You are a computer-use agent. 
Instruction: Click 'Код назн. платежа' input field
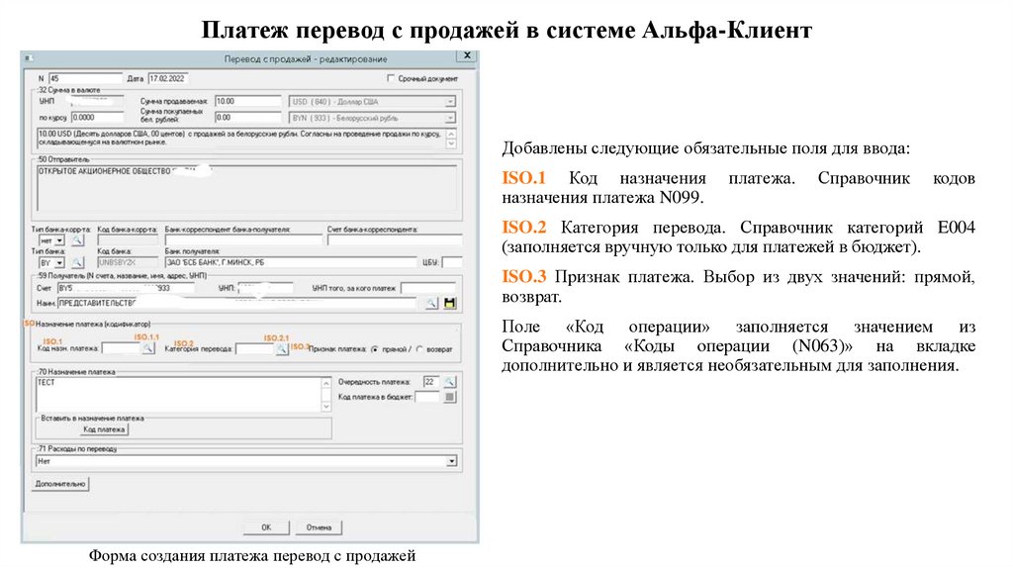click(x=121, y=349)
